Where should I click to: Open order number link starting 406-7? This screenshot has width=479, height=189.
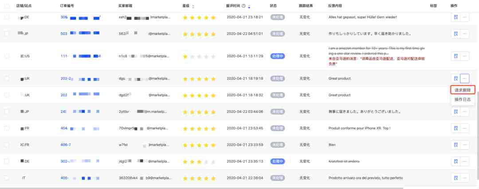pos(66,145)
